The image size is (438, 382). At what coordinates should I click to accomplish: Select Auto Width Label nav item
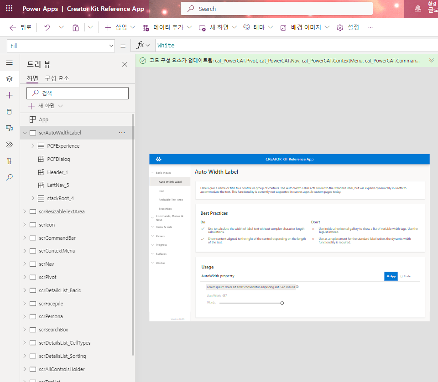(x=170, y=181)
